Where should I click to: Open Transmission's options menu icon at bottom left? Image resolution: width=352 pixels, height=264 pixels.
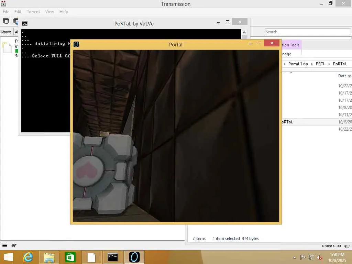pos(5,245)
